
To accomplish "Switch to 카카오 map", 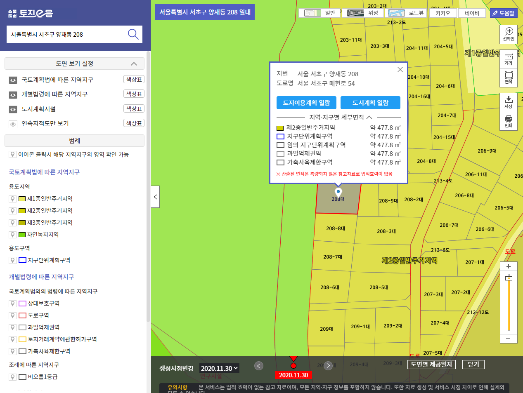I will (443, 13).
